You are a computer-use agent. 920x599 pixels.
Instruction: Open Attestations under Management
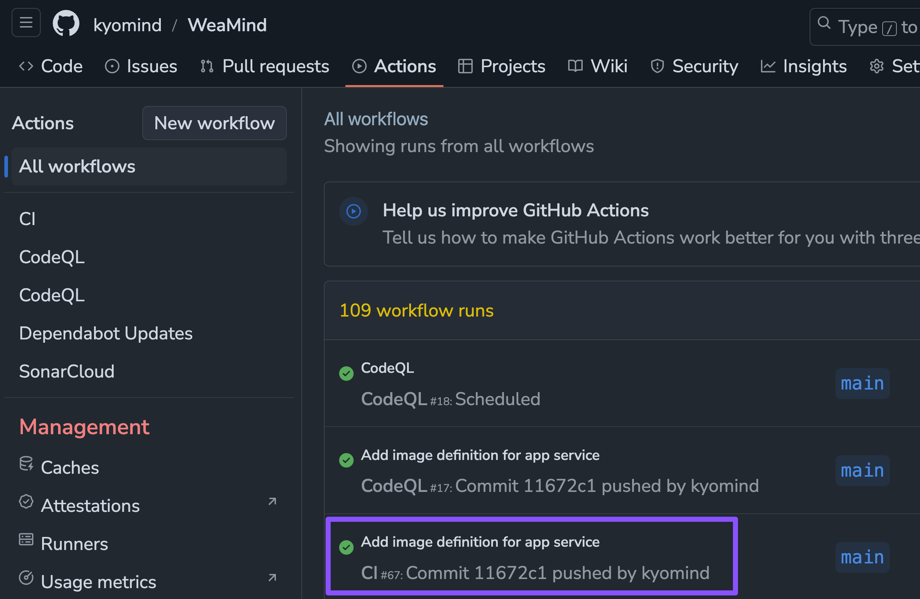click(149, 505)
